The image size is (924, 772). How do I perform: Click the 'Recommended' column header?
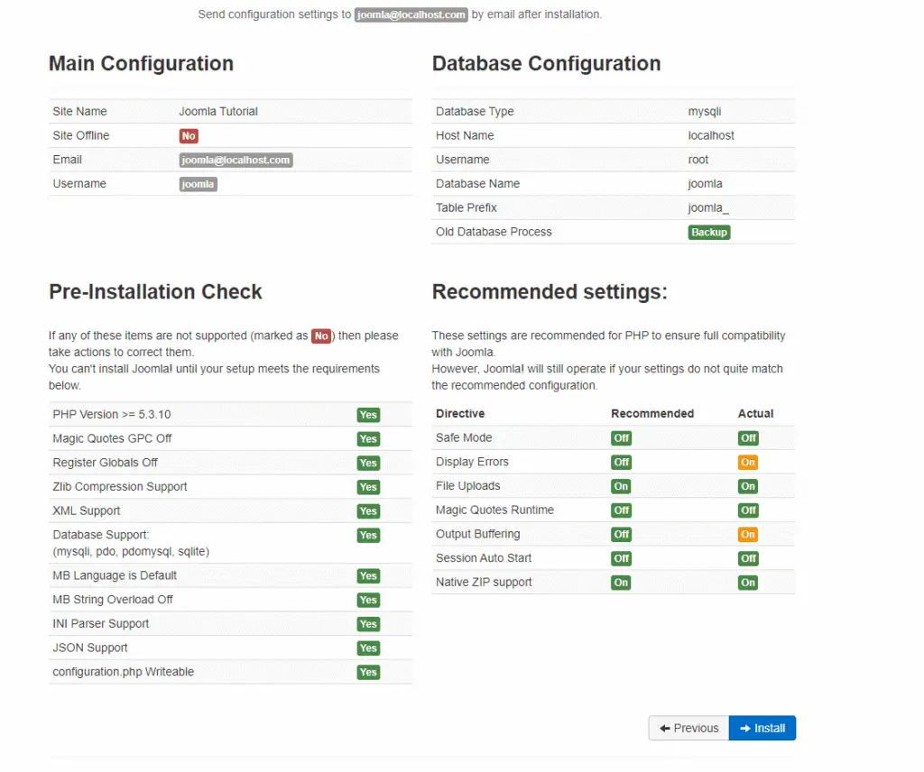click(652, 413)
